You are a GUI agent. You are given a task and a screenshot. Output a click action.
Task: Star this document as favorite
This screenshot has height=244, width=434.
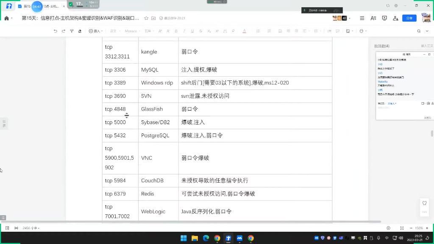pyautogui.click(x=146, y=18)
